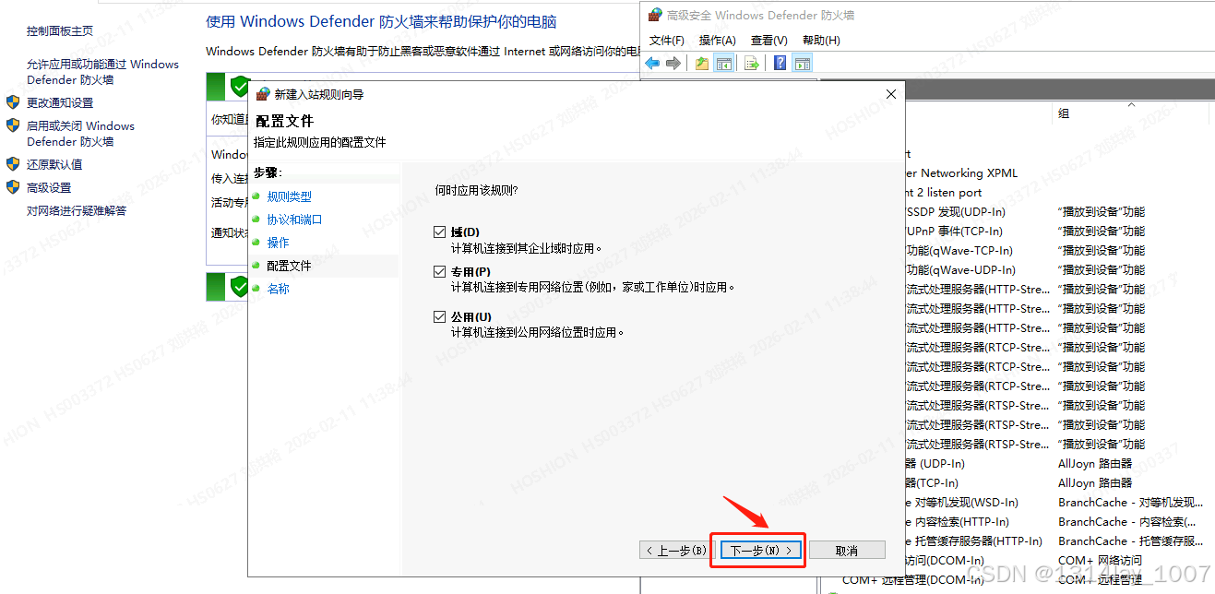Open the 文件(F) menu
1215x594 pixels.
coord(667,41)
